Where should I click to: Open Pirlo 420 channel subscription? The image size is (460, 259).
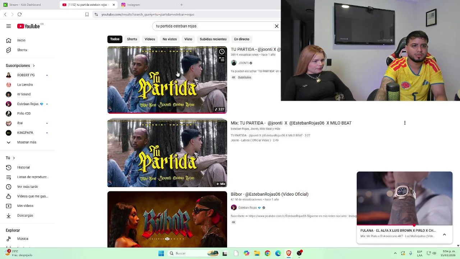24,113
